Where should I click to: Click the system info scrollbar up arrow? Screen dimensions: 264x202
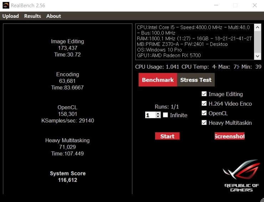pos(258,27)
